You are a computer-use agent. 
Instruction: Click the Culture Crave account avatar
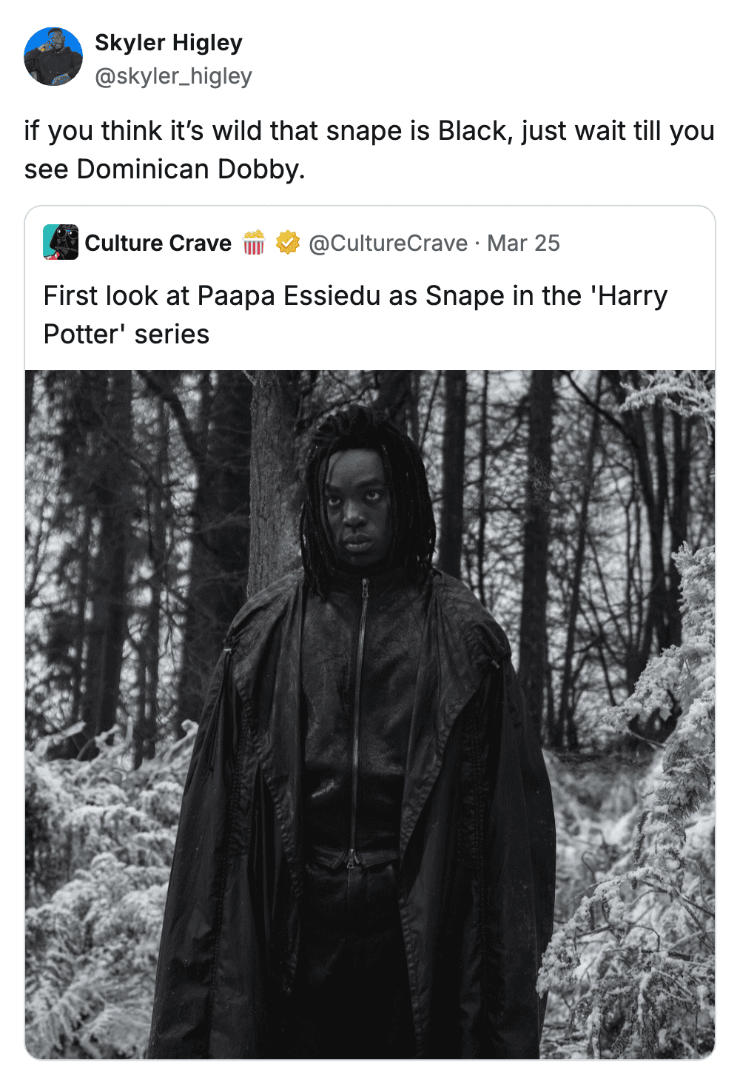click(61, 243)
